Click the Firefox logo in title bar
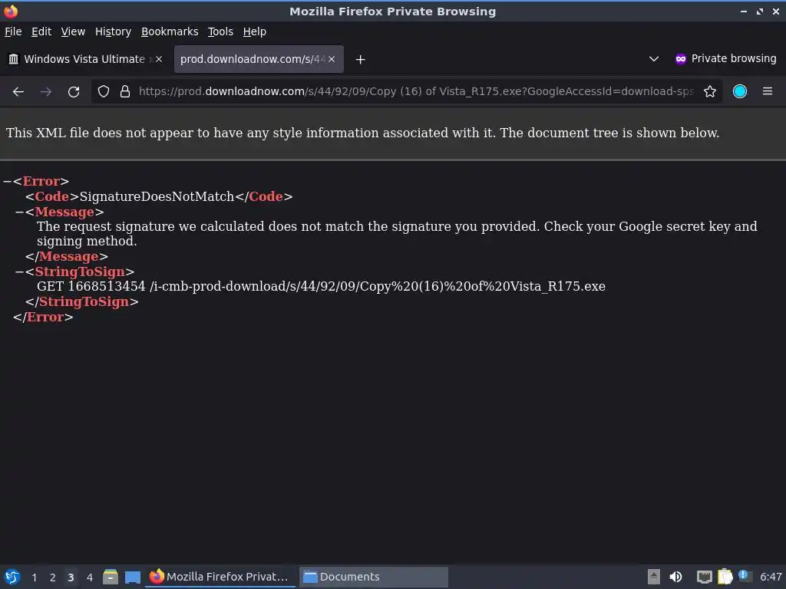786x589 pixels. point(11,11)
